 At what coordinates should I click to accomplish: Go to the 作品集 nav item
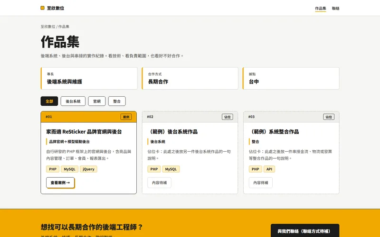pos(320,9)
